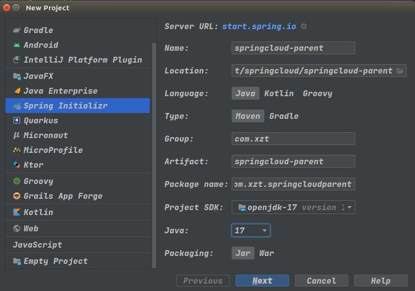415x291 pixels.
Task: Choose Gradle as project type
Action: [284, 116]
